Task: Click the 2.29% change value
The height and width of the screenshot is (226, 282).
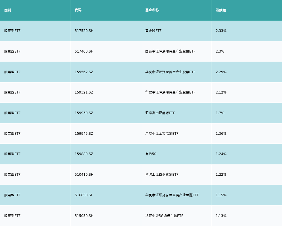Action: [x=221, y=72]
